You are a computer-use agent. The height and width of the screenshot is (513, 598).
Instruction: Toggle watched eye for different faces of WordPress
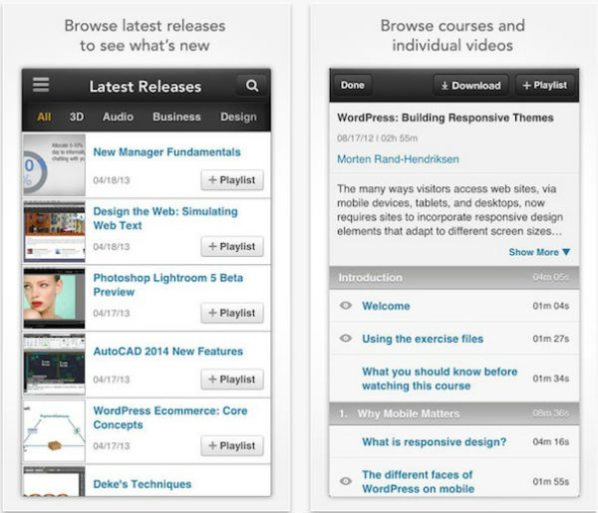point(346,481)
